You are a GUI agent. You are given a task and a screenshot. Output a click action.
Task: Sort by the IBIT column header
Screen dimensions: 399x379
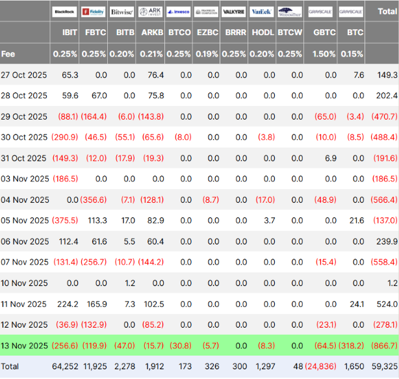pyautogui.click(x=70, y=32)
